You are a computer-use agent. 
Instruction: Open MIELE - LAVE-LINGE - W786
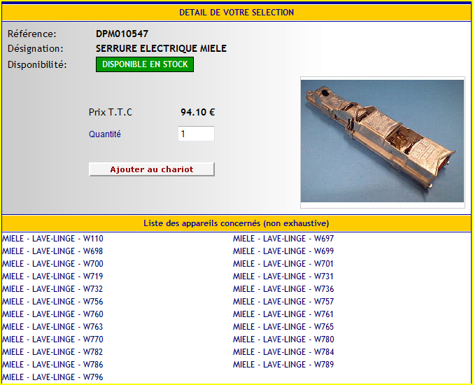pyautogui.click(x=52, y=365)
